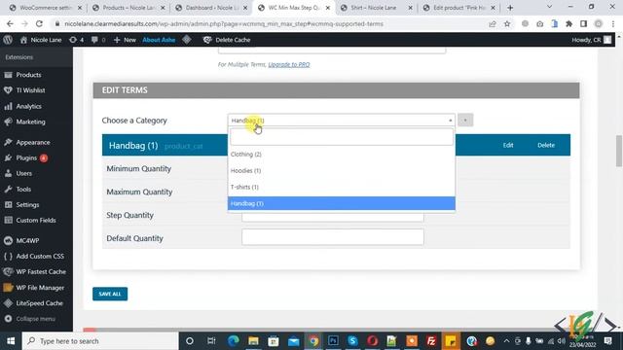The height and width of the screenshot is (350, 623).
Task: Click the browser address bar URL
Action: tap(224, 23)
